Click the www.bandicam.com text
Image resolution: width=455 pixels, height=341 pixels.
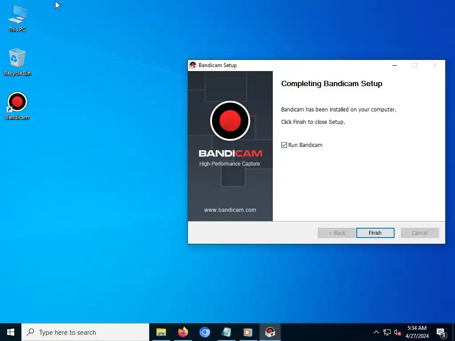(230, 210)
